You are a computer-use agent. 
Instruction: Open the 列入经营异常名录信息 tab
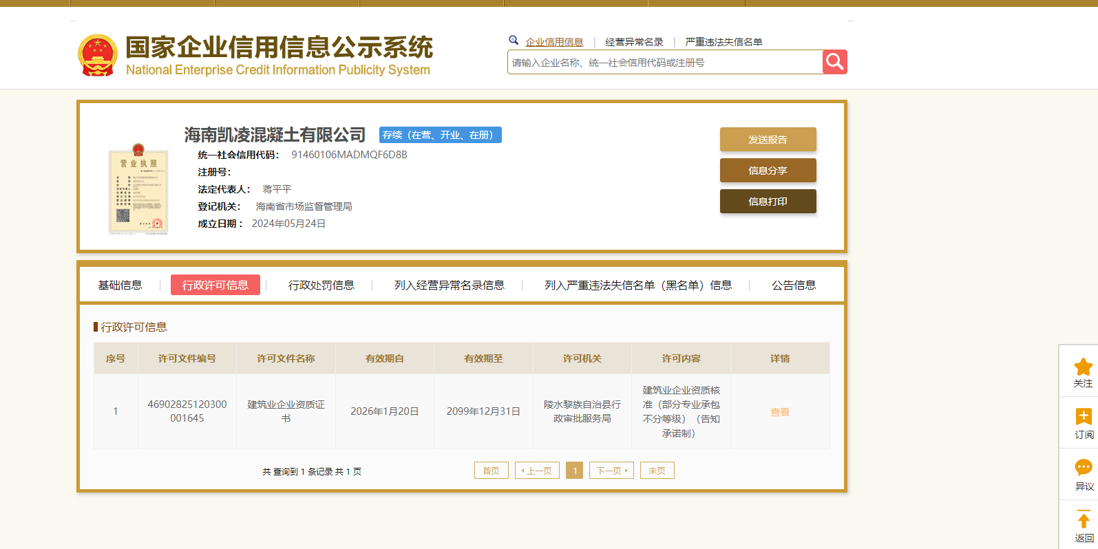[x=449, y=286]
